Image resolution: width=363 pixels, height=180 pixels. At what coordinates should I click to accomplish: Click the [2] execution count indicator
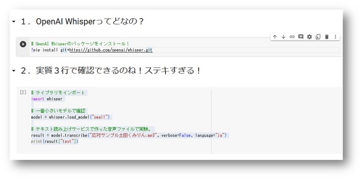[23, 93]
